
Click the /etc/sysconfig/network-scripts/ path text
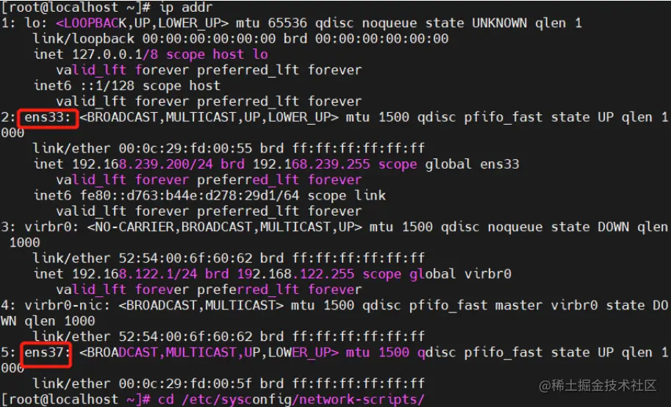click(x=303, y=400)
